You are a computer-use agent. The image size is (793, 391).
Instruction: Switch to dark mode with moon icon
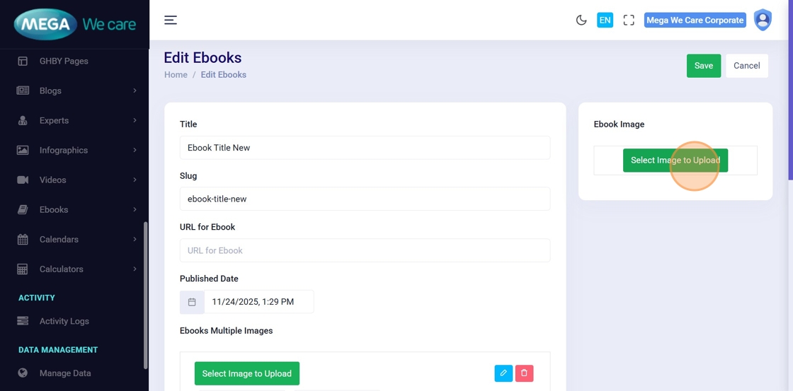pos(581,20)
